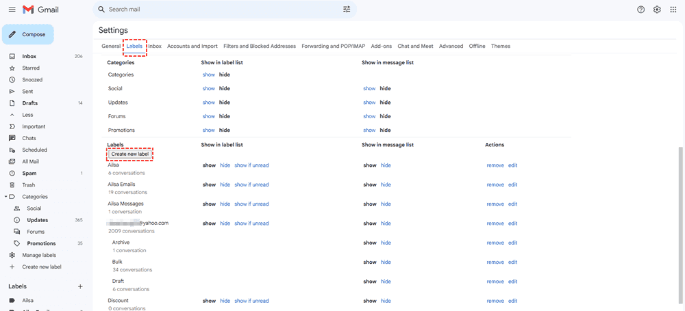Screen dimensions: 685x311
Task: Open the Starred folder in sidebar
Action: point(31,68)
